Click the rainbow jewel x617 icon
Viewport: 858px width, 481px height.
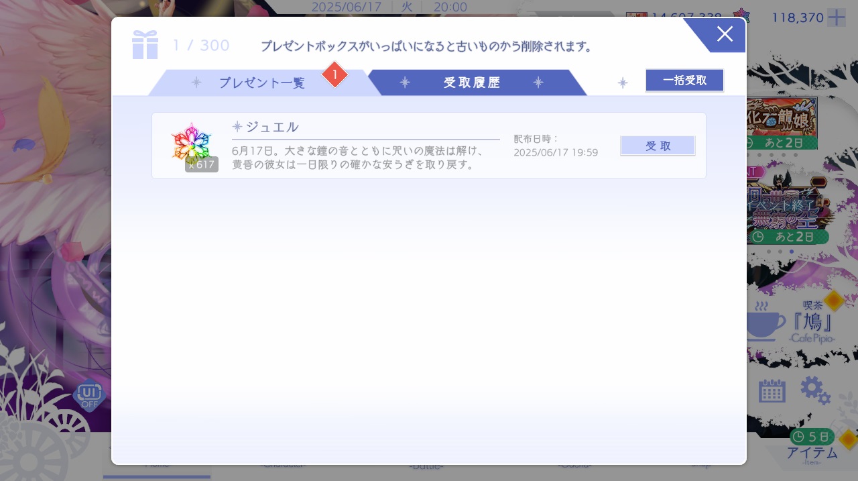[192, 146]
